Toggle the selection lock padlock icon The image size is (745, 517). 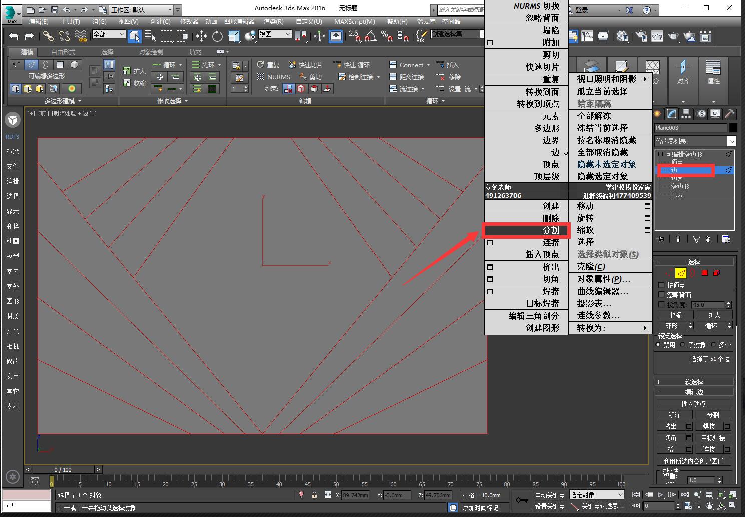coord(314,495)
